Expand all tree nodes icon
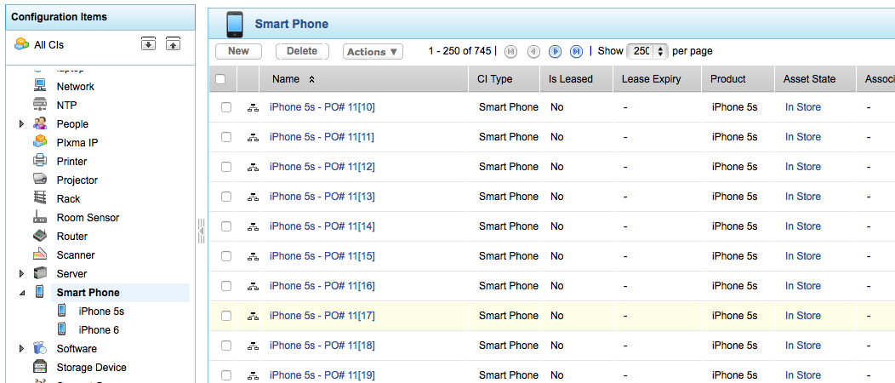This screenshot has width=895, height=383. pos(148,44)
